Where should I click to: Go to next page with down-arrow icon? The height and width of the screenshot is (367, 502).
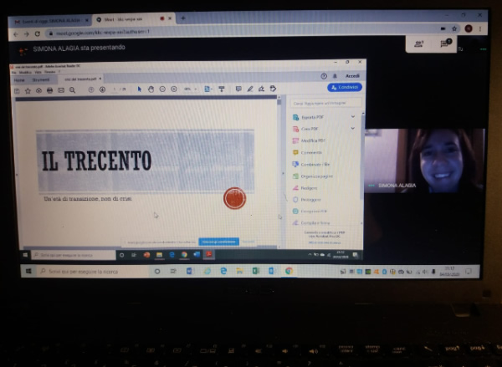[x=102, y=89]
